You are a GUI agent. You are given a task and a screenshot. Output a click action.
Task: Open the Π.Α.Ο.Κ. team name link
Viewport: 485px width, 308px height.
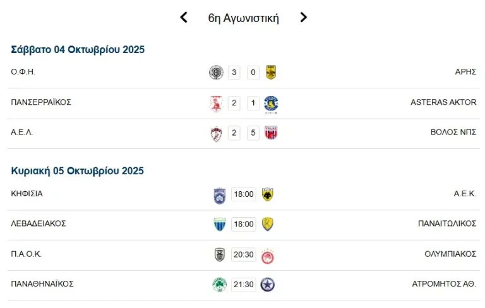(27, 254)
